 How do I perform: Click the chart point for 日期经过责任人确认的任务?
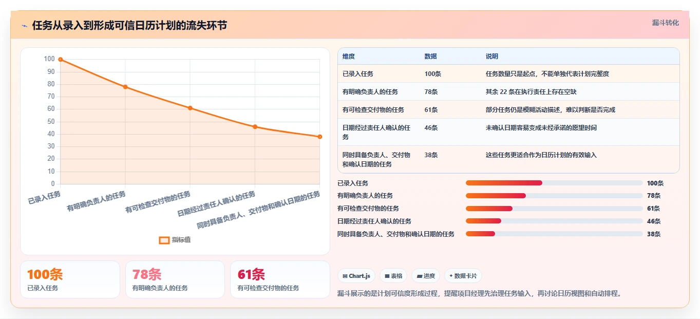255,127
